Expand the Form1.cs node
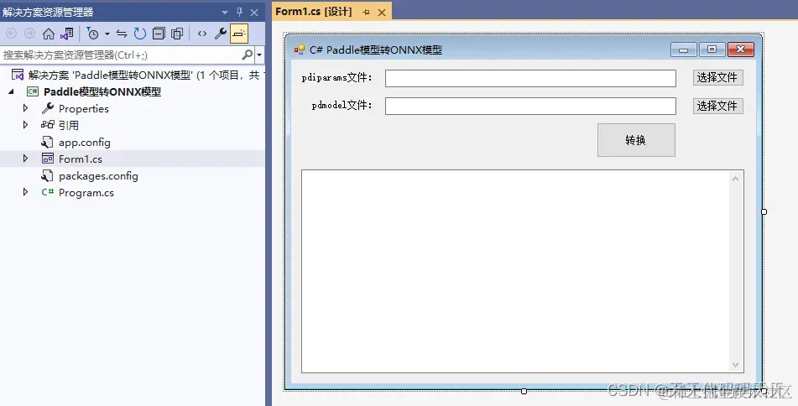Screen dimensions: 798x406 tap(25, 159)
